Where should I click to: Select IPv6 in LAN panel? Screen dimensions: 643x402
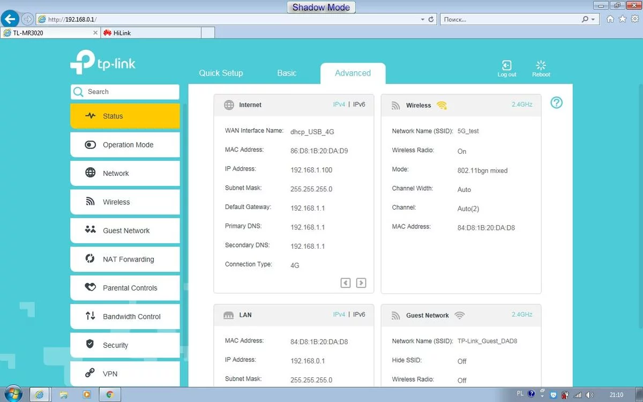359,315
